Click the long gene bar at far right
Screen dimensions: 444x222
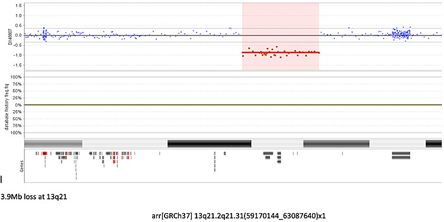coord(401,153)
